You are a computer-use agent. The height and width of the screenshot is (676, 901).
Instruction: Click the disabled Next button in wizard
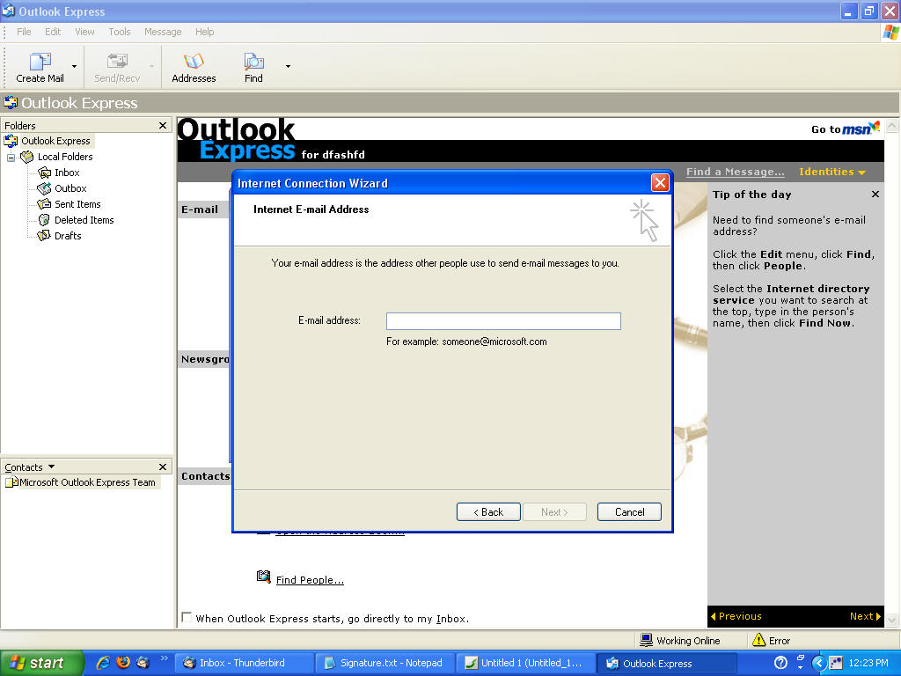pyautogui.click(x=554, y=511)
